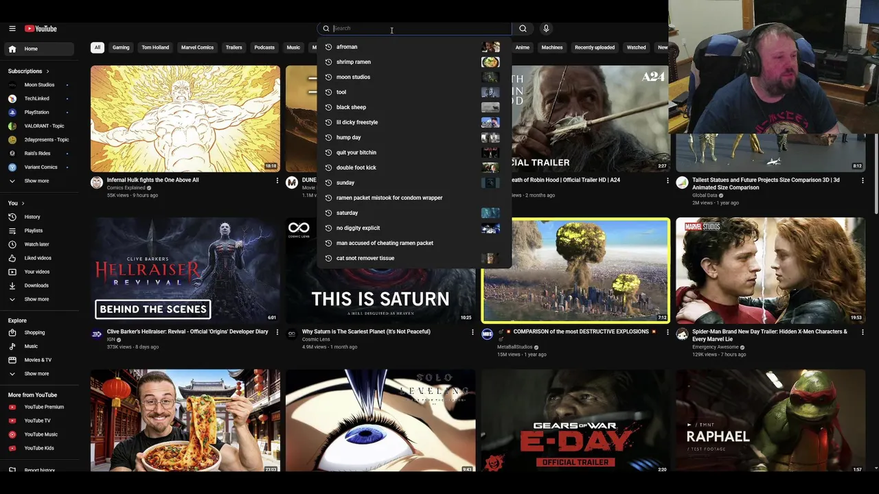Choose the 'shrimp ramen' search suggestion
This screenshot has width=879, height=494.
414,62
